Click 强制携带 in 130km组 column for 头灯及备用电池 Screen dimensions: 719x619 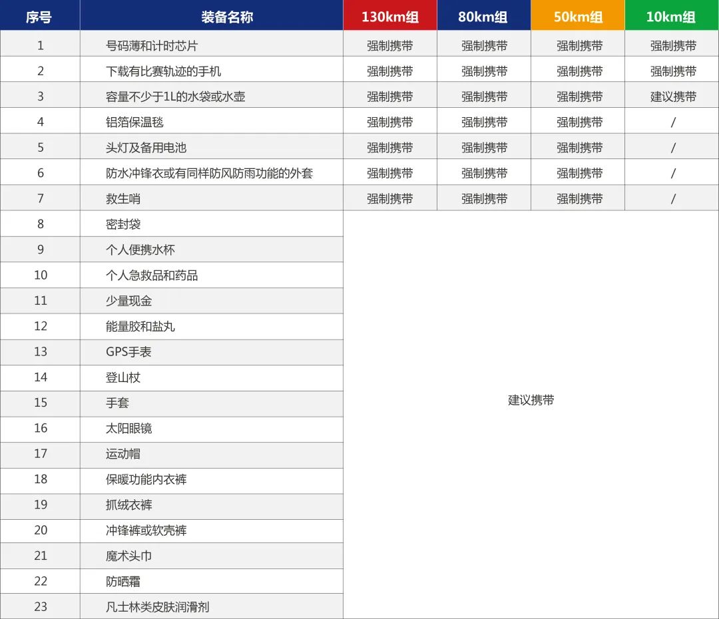[x=389, y=148]
